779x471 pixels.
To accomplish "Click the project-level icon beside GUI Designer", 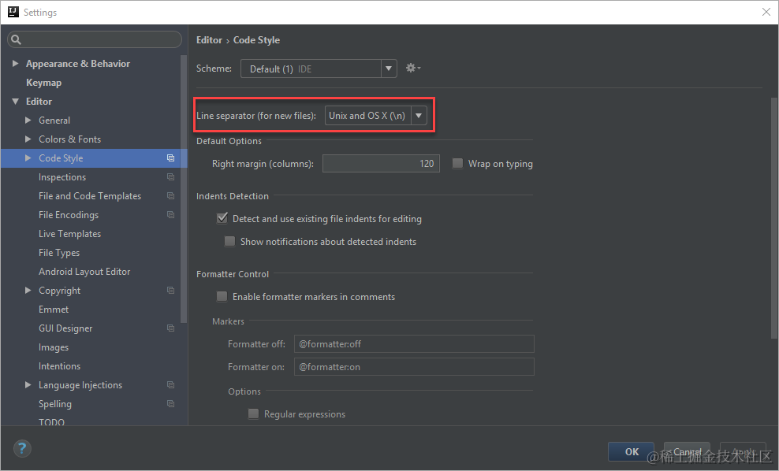I will pos(170,328).
